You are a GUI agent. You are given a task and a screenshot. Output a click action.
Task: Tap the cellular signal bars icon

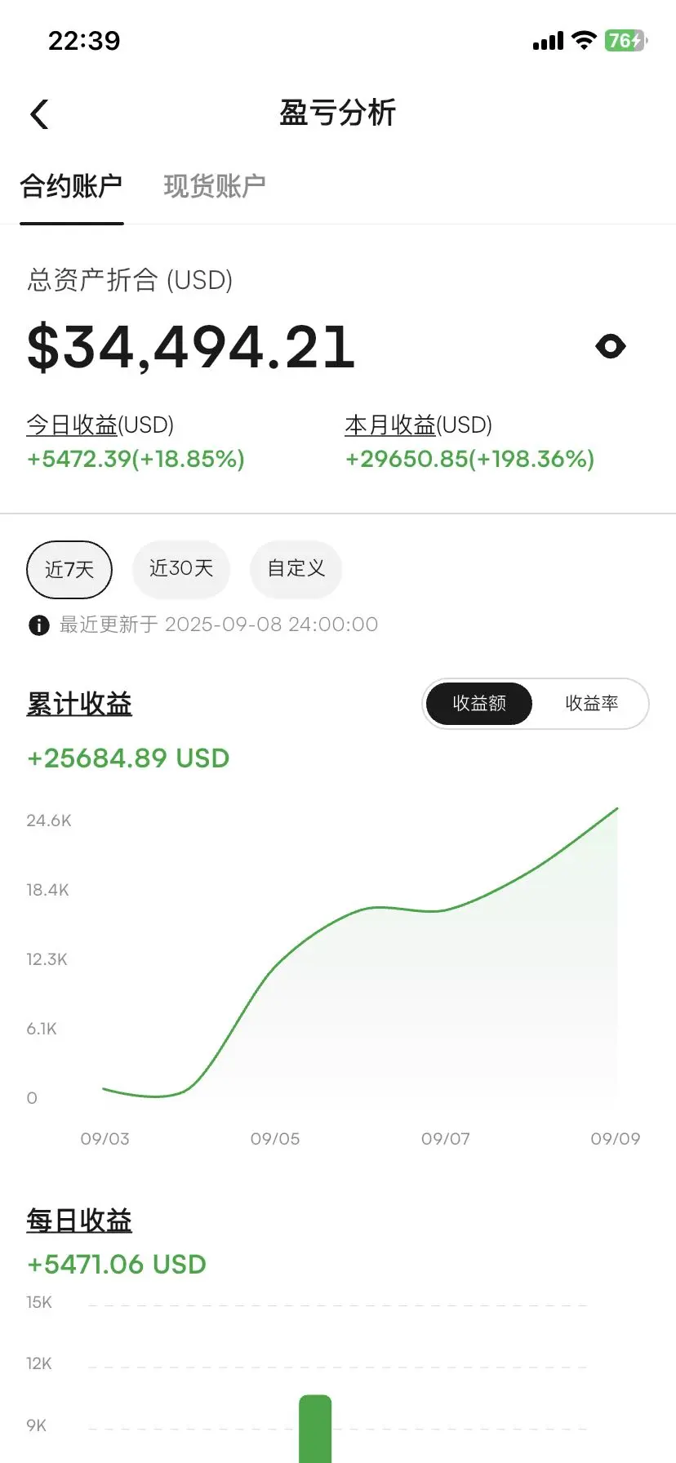point(548,41)
